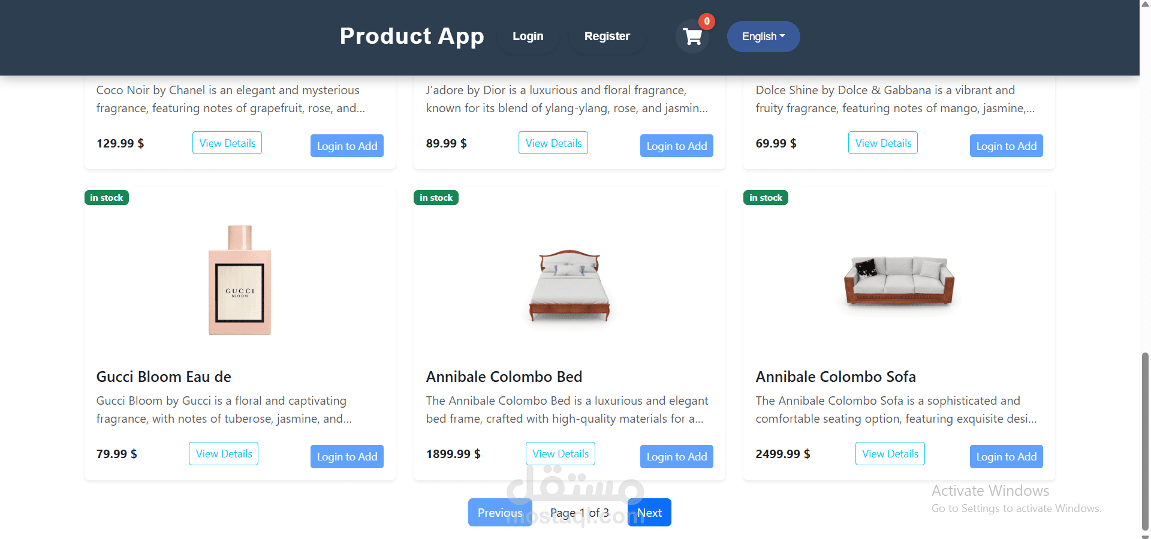View Details for Dolce Shine at 69.99

tap(882, 143)
